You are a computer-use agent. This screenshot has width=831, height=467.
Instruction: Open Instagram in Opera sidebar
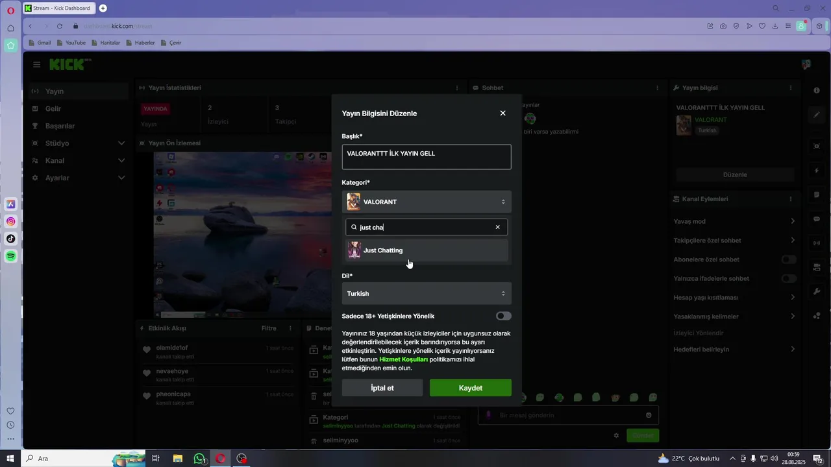[11, 222]
